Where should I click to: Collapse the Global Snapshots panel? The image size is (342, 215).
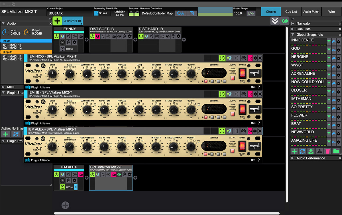(x=293, y=35)
